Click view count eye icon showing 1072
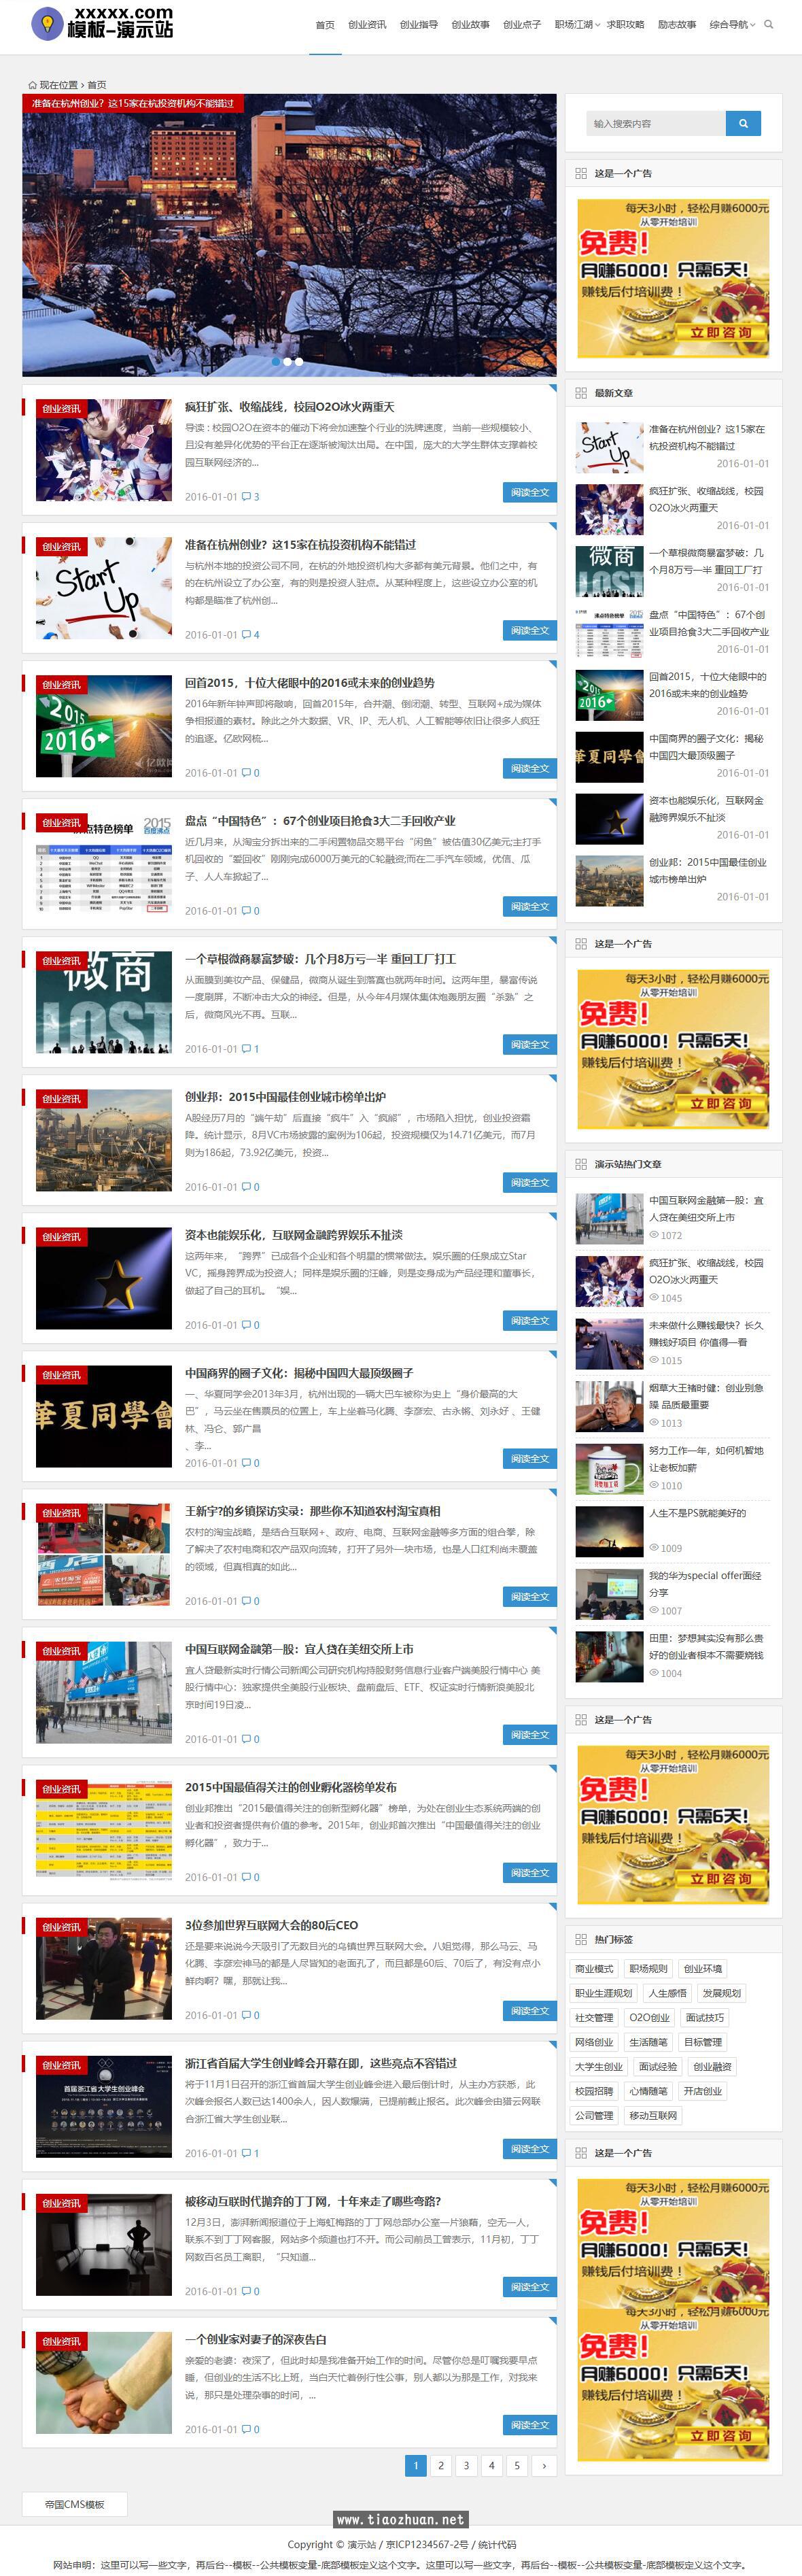The height and width of the screenshot is (2576, 802). coord(654,1235)
